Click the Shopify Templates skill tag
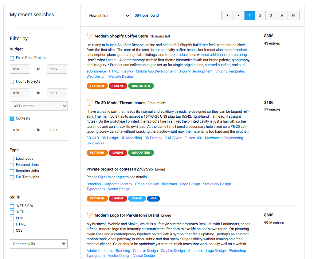The width and height of the screenshot is (314, 259). pos(230,71)
